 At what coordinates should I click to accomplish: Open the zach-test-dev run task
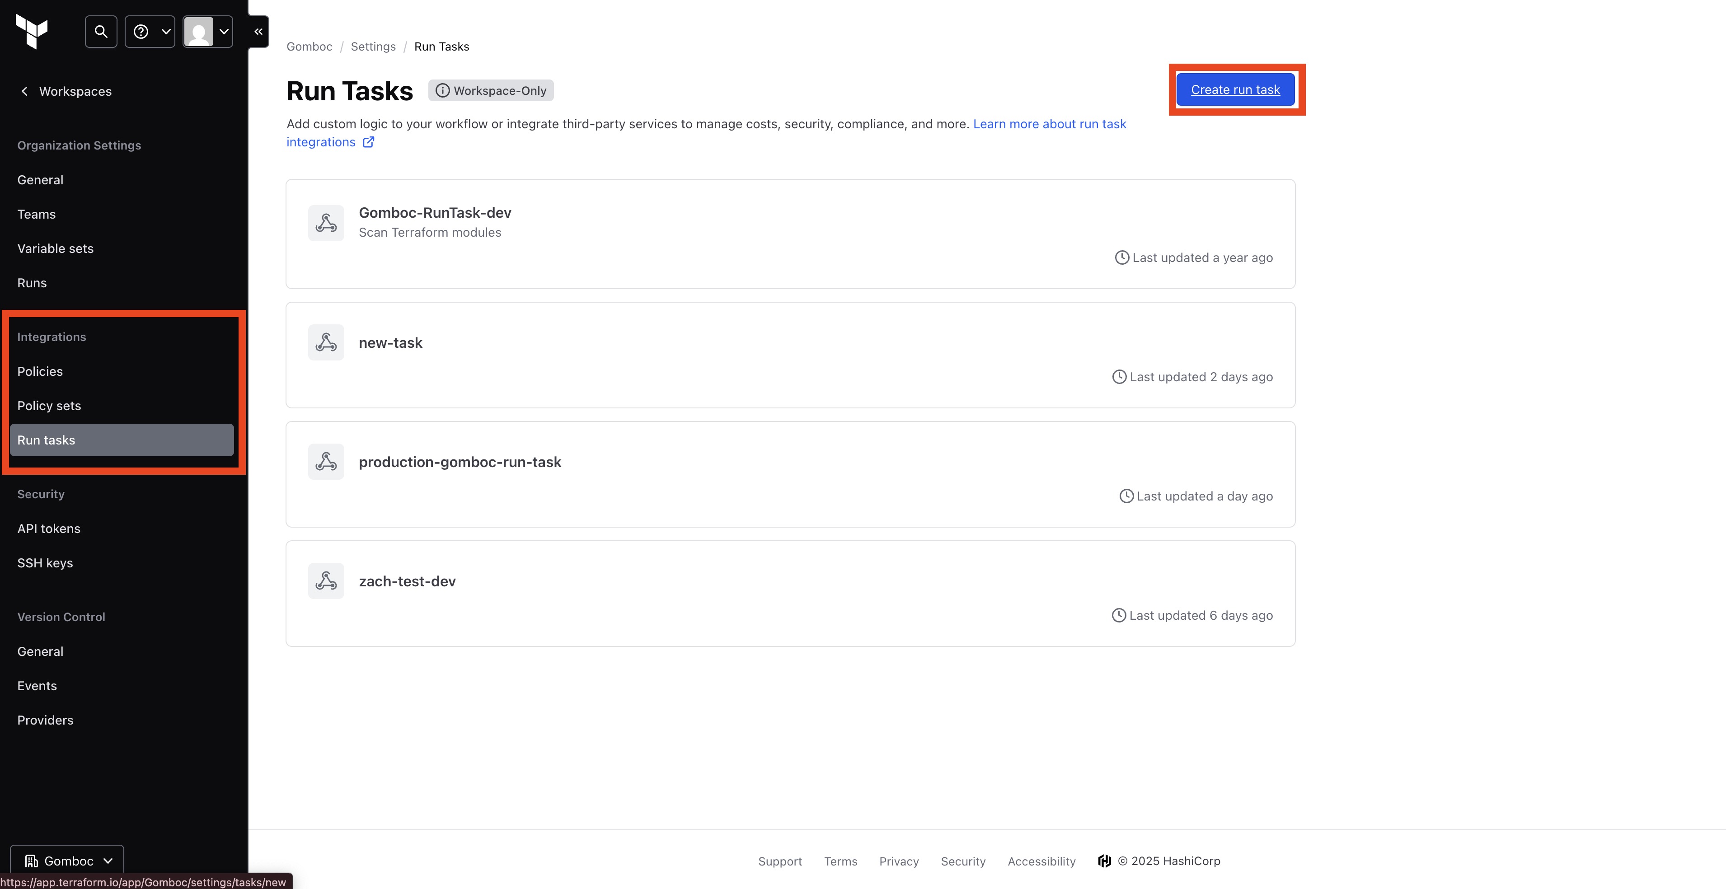coord(408,581)
